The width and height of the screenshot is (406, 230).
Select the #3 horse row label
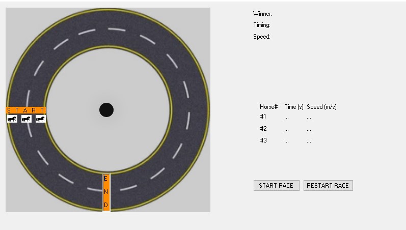[x=263, y=140]
